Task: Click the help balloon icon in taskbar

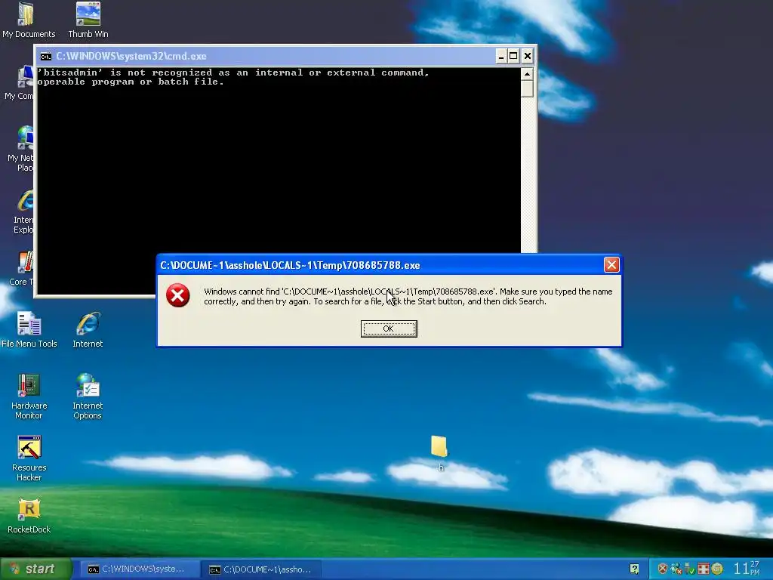Action: (x=634, y=569)
